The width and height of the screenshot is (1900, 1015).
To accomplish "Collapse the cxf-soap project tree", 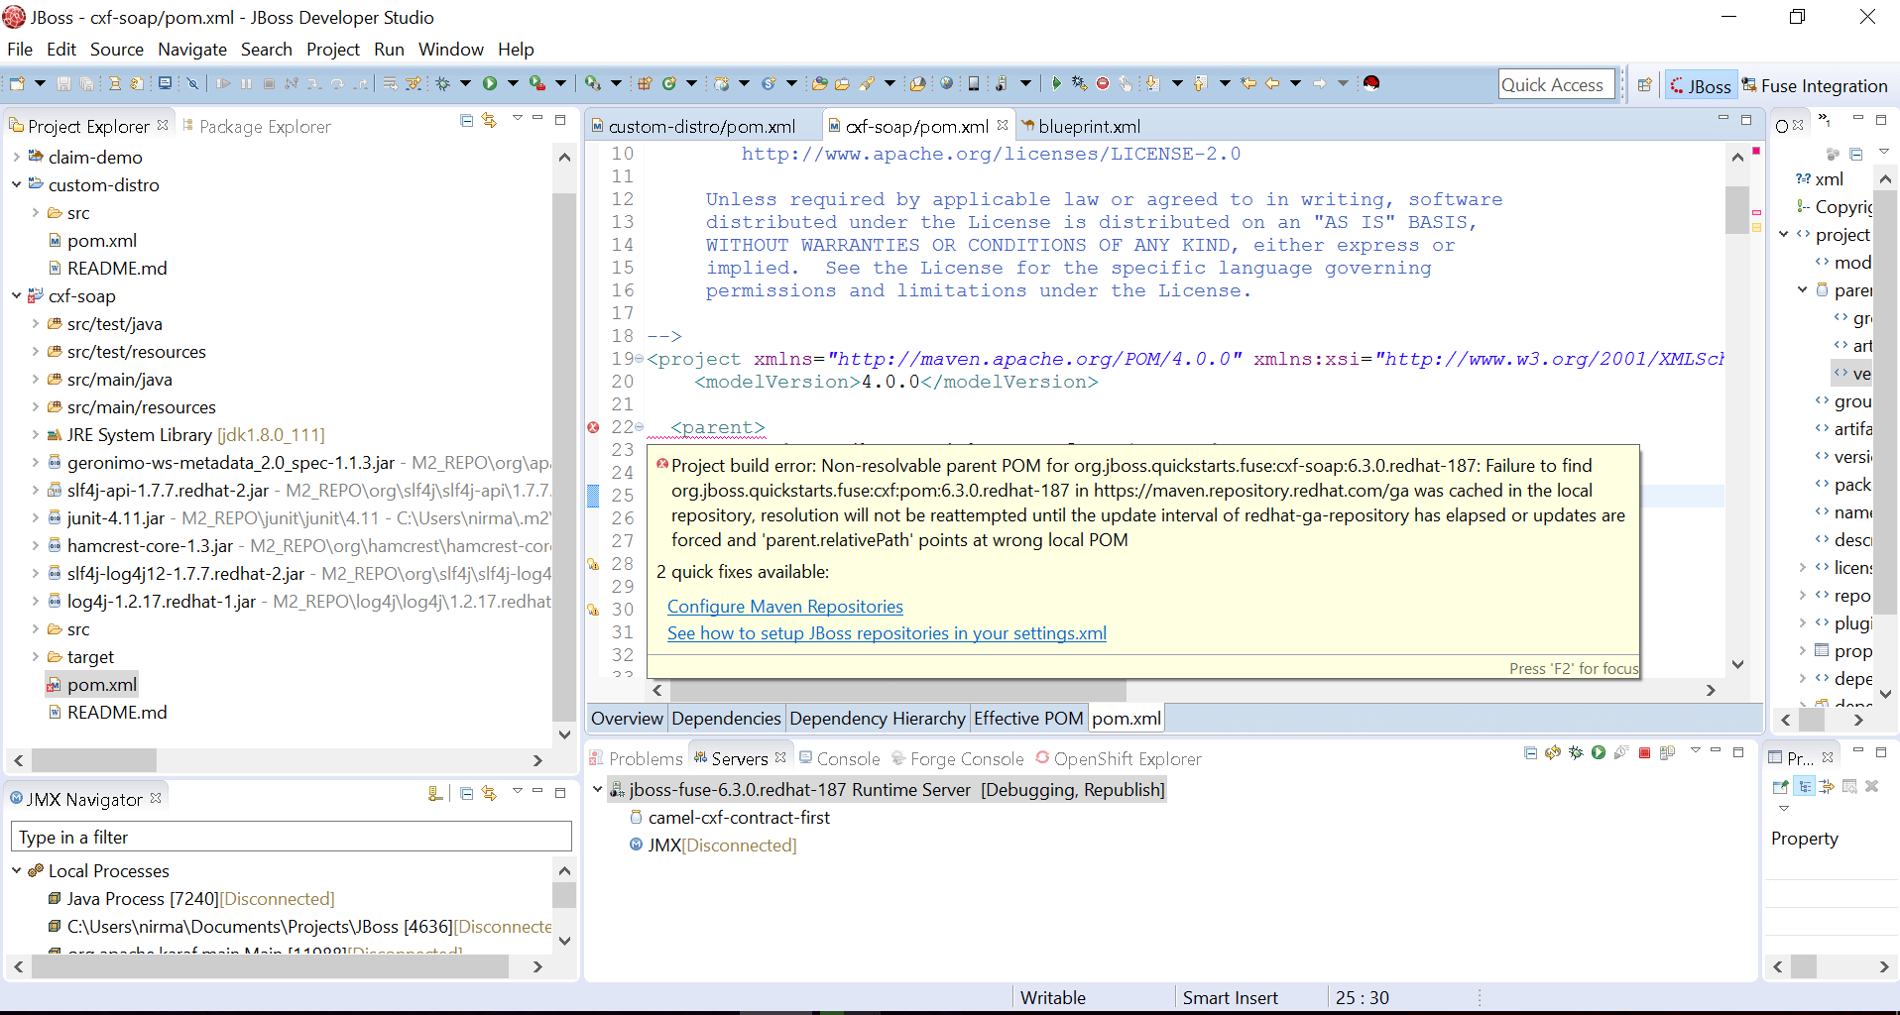I will [x=17, y=295].
